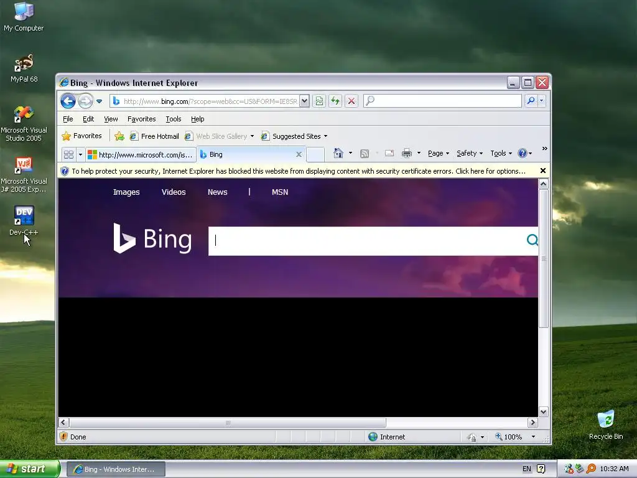Click the Home icon in command bar

click(338, 153)
